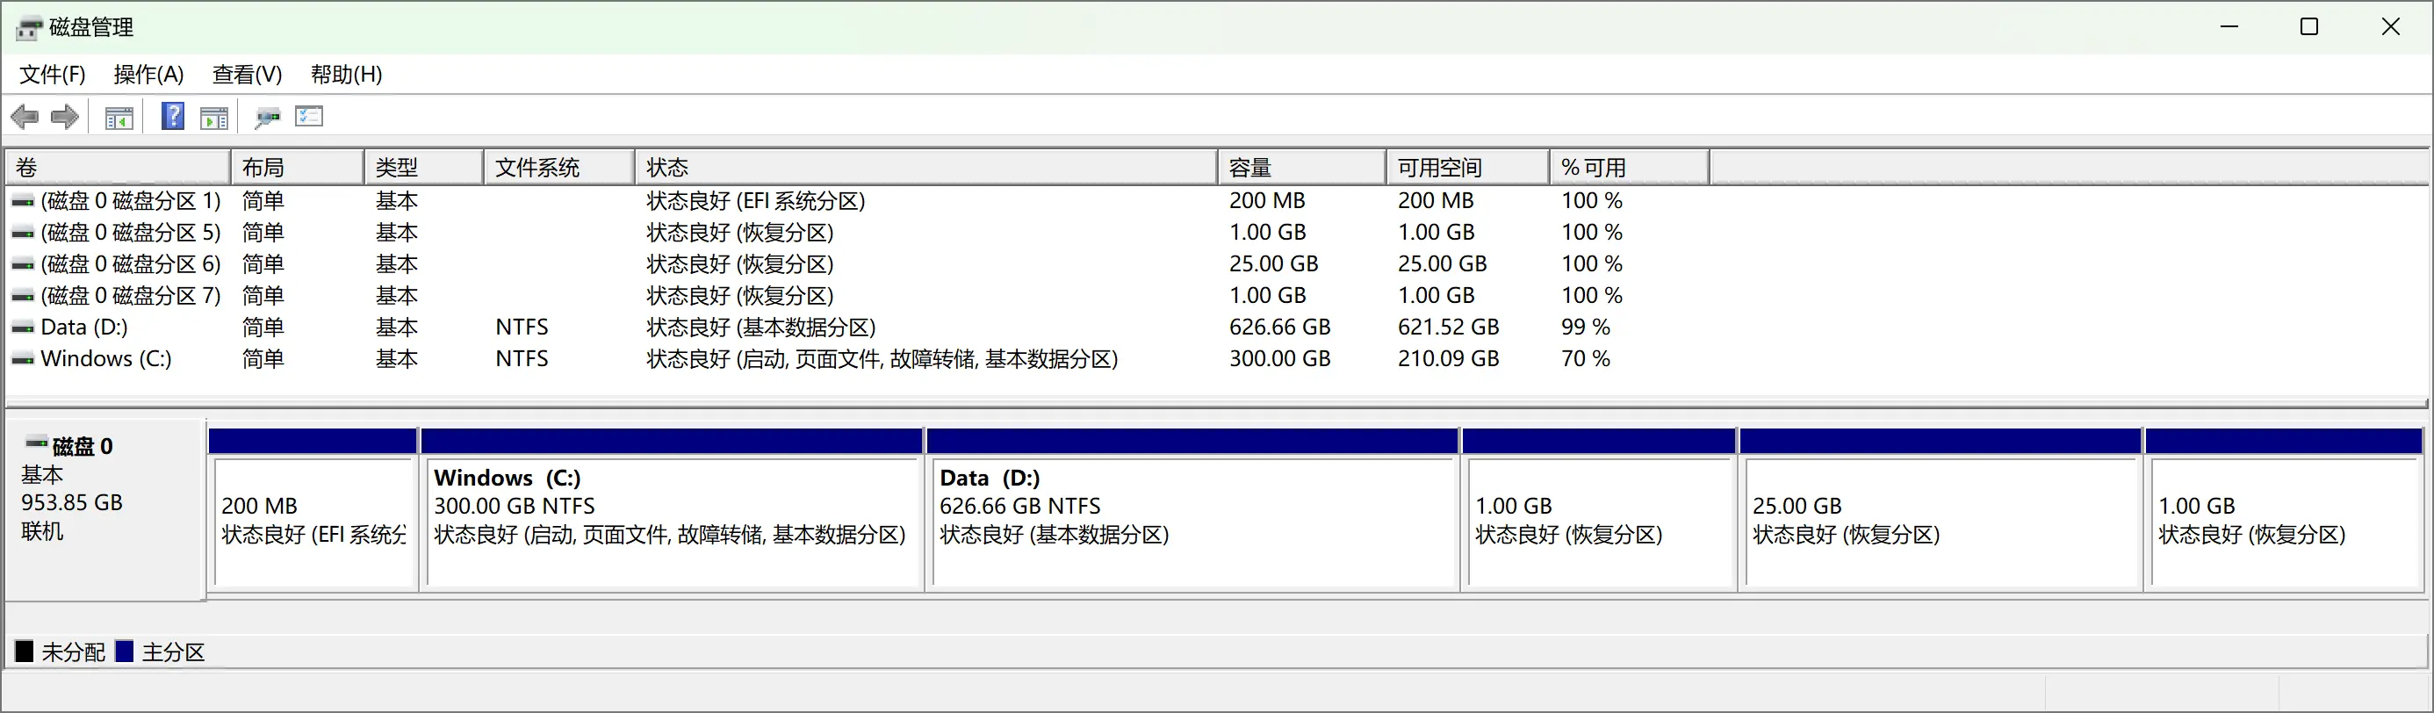Click the 300.00 GB capacity cell in list
The image size is (2434, 713).
click(x=1279, y=359)
